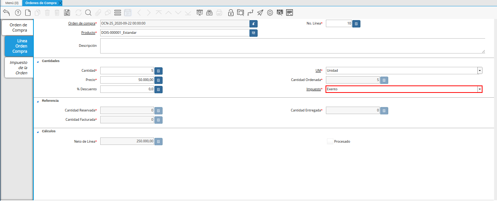Viewport: 497px width, 201px height.
Task: Click the % Descuento input field
Action: 127,89
